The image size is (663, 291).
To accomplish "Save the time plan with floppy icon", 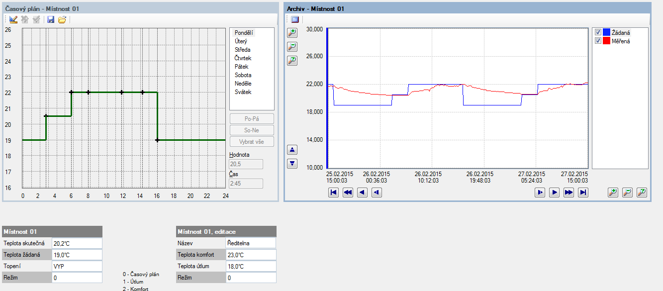I will (50, 20).
